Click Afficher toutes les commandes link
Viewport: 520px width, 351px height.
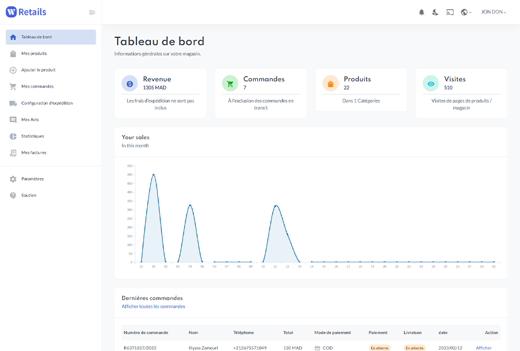coord(153,307)
